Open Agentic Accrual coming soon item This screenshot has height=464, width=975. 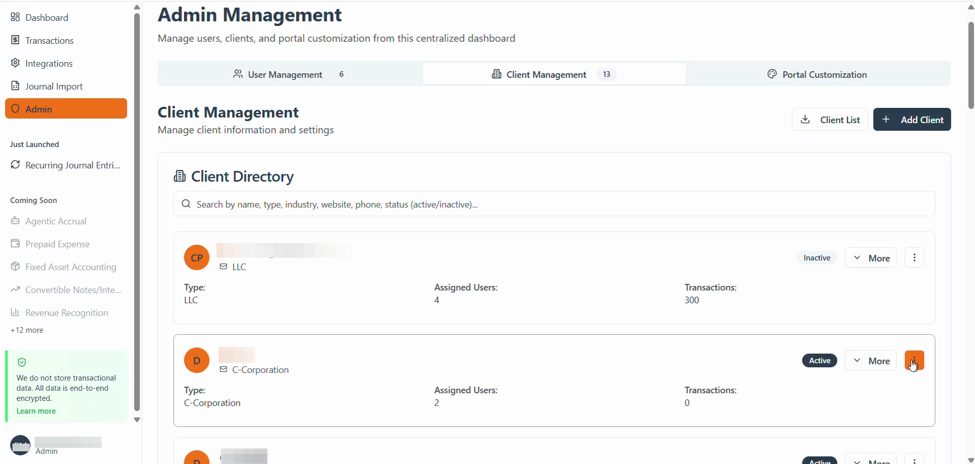click(66, 221)
